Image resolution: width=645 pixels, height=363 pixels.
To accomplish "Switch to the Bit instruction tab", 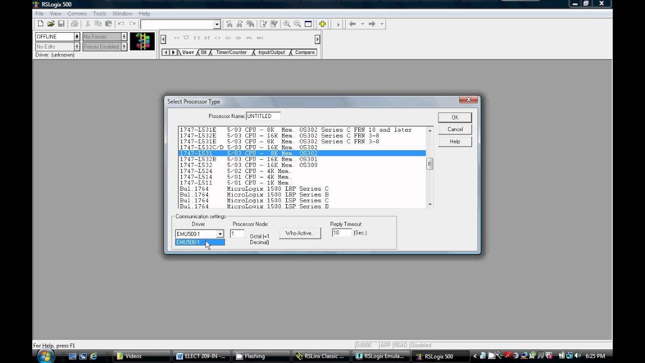I will (x=204, y=52).
